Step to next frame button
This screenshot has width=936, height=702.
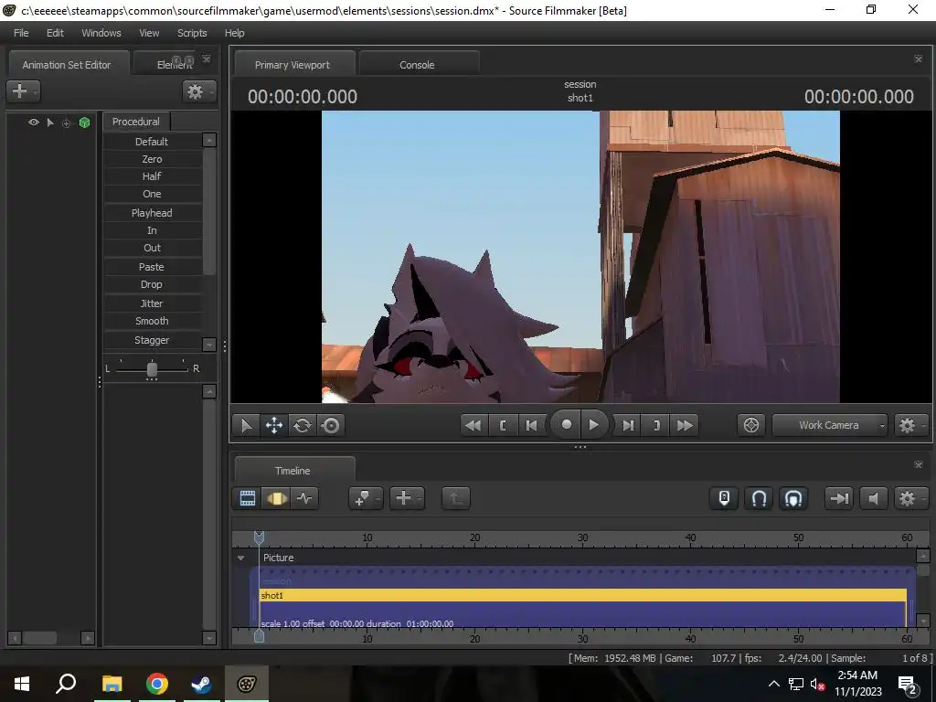(627, 425)
